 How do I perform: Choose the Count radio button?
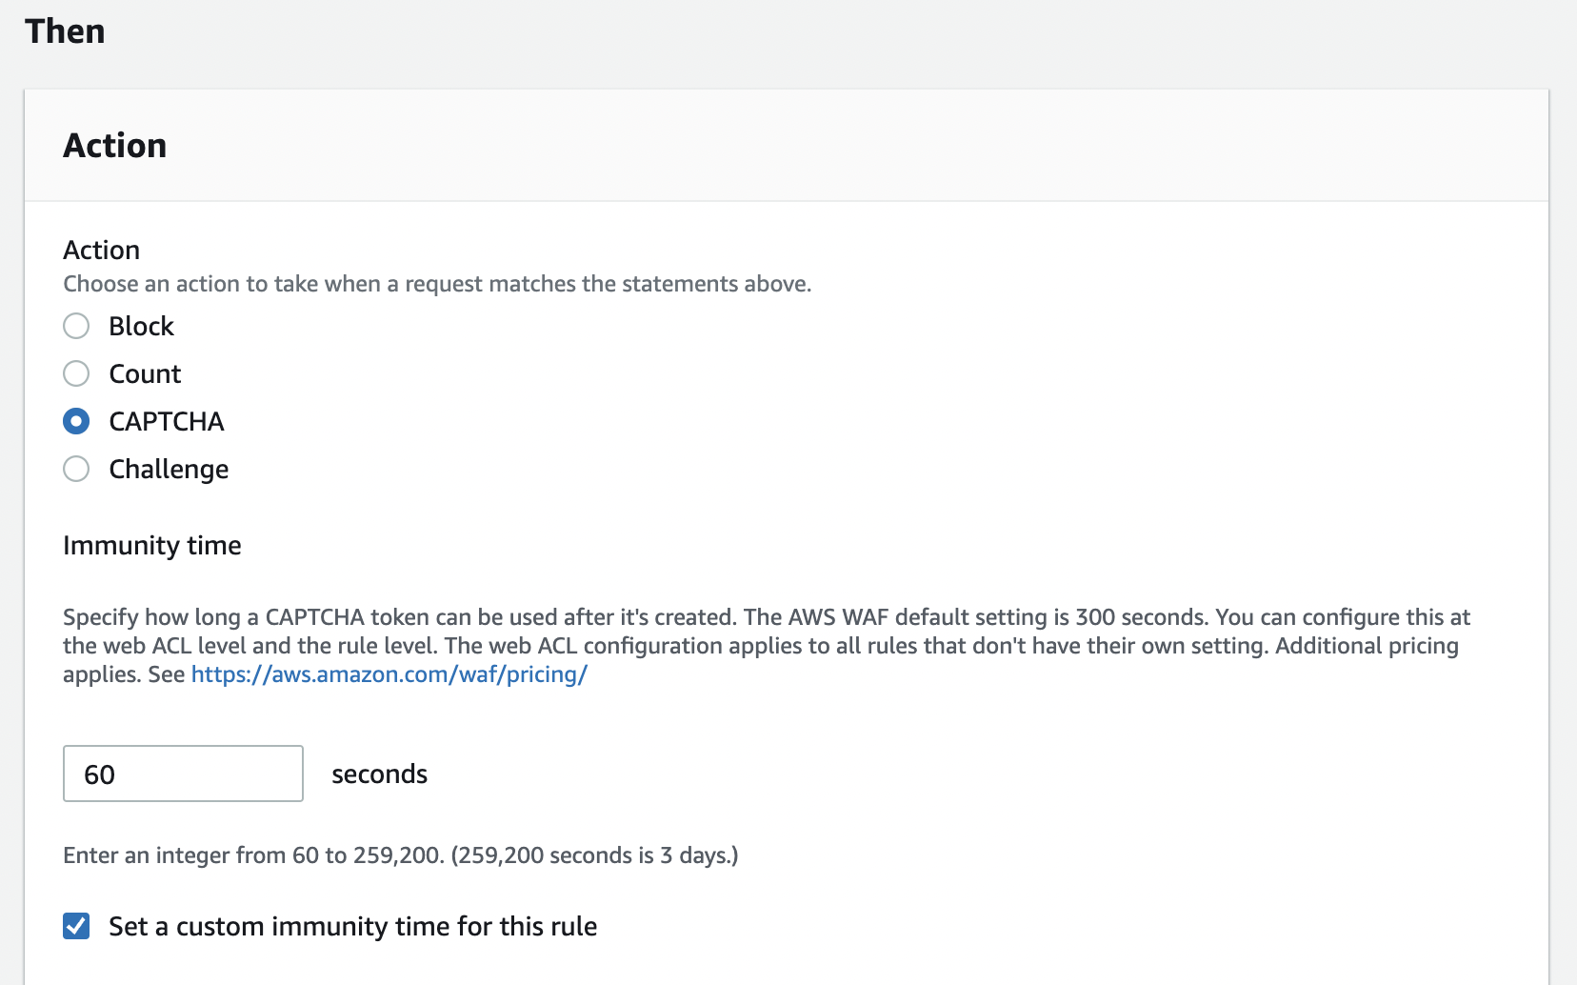pyautogui.click(x=76, y=373)
